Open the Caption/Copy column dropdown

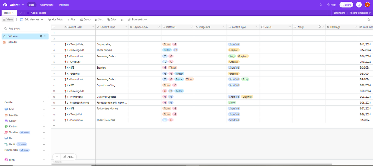(158, 27)
